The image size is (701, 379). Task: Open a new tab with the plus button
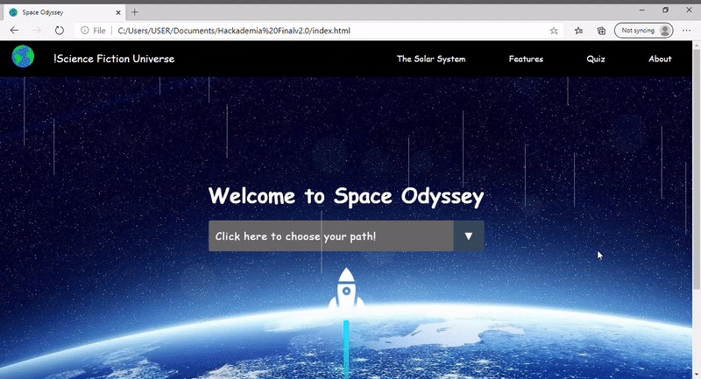pos(135,12)
